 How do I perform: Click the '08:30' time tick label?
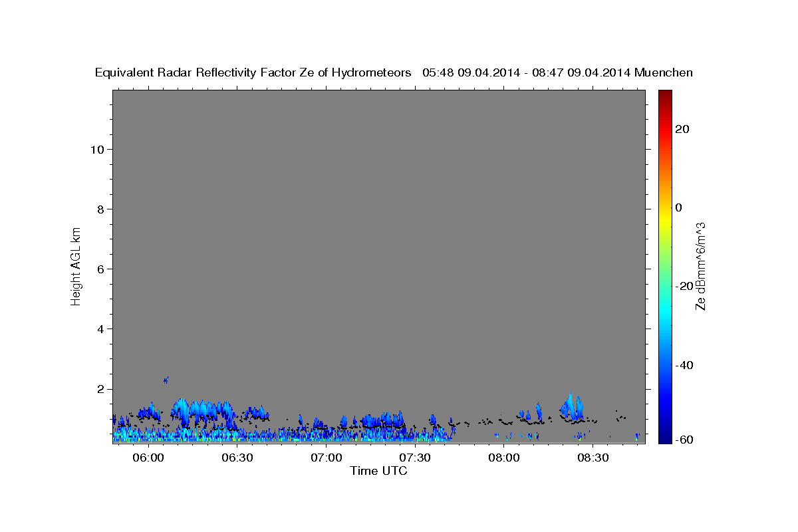(593, 458)
